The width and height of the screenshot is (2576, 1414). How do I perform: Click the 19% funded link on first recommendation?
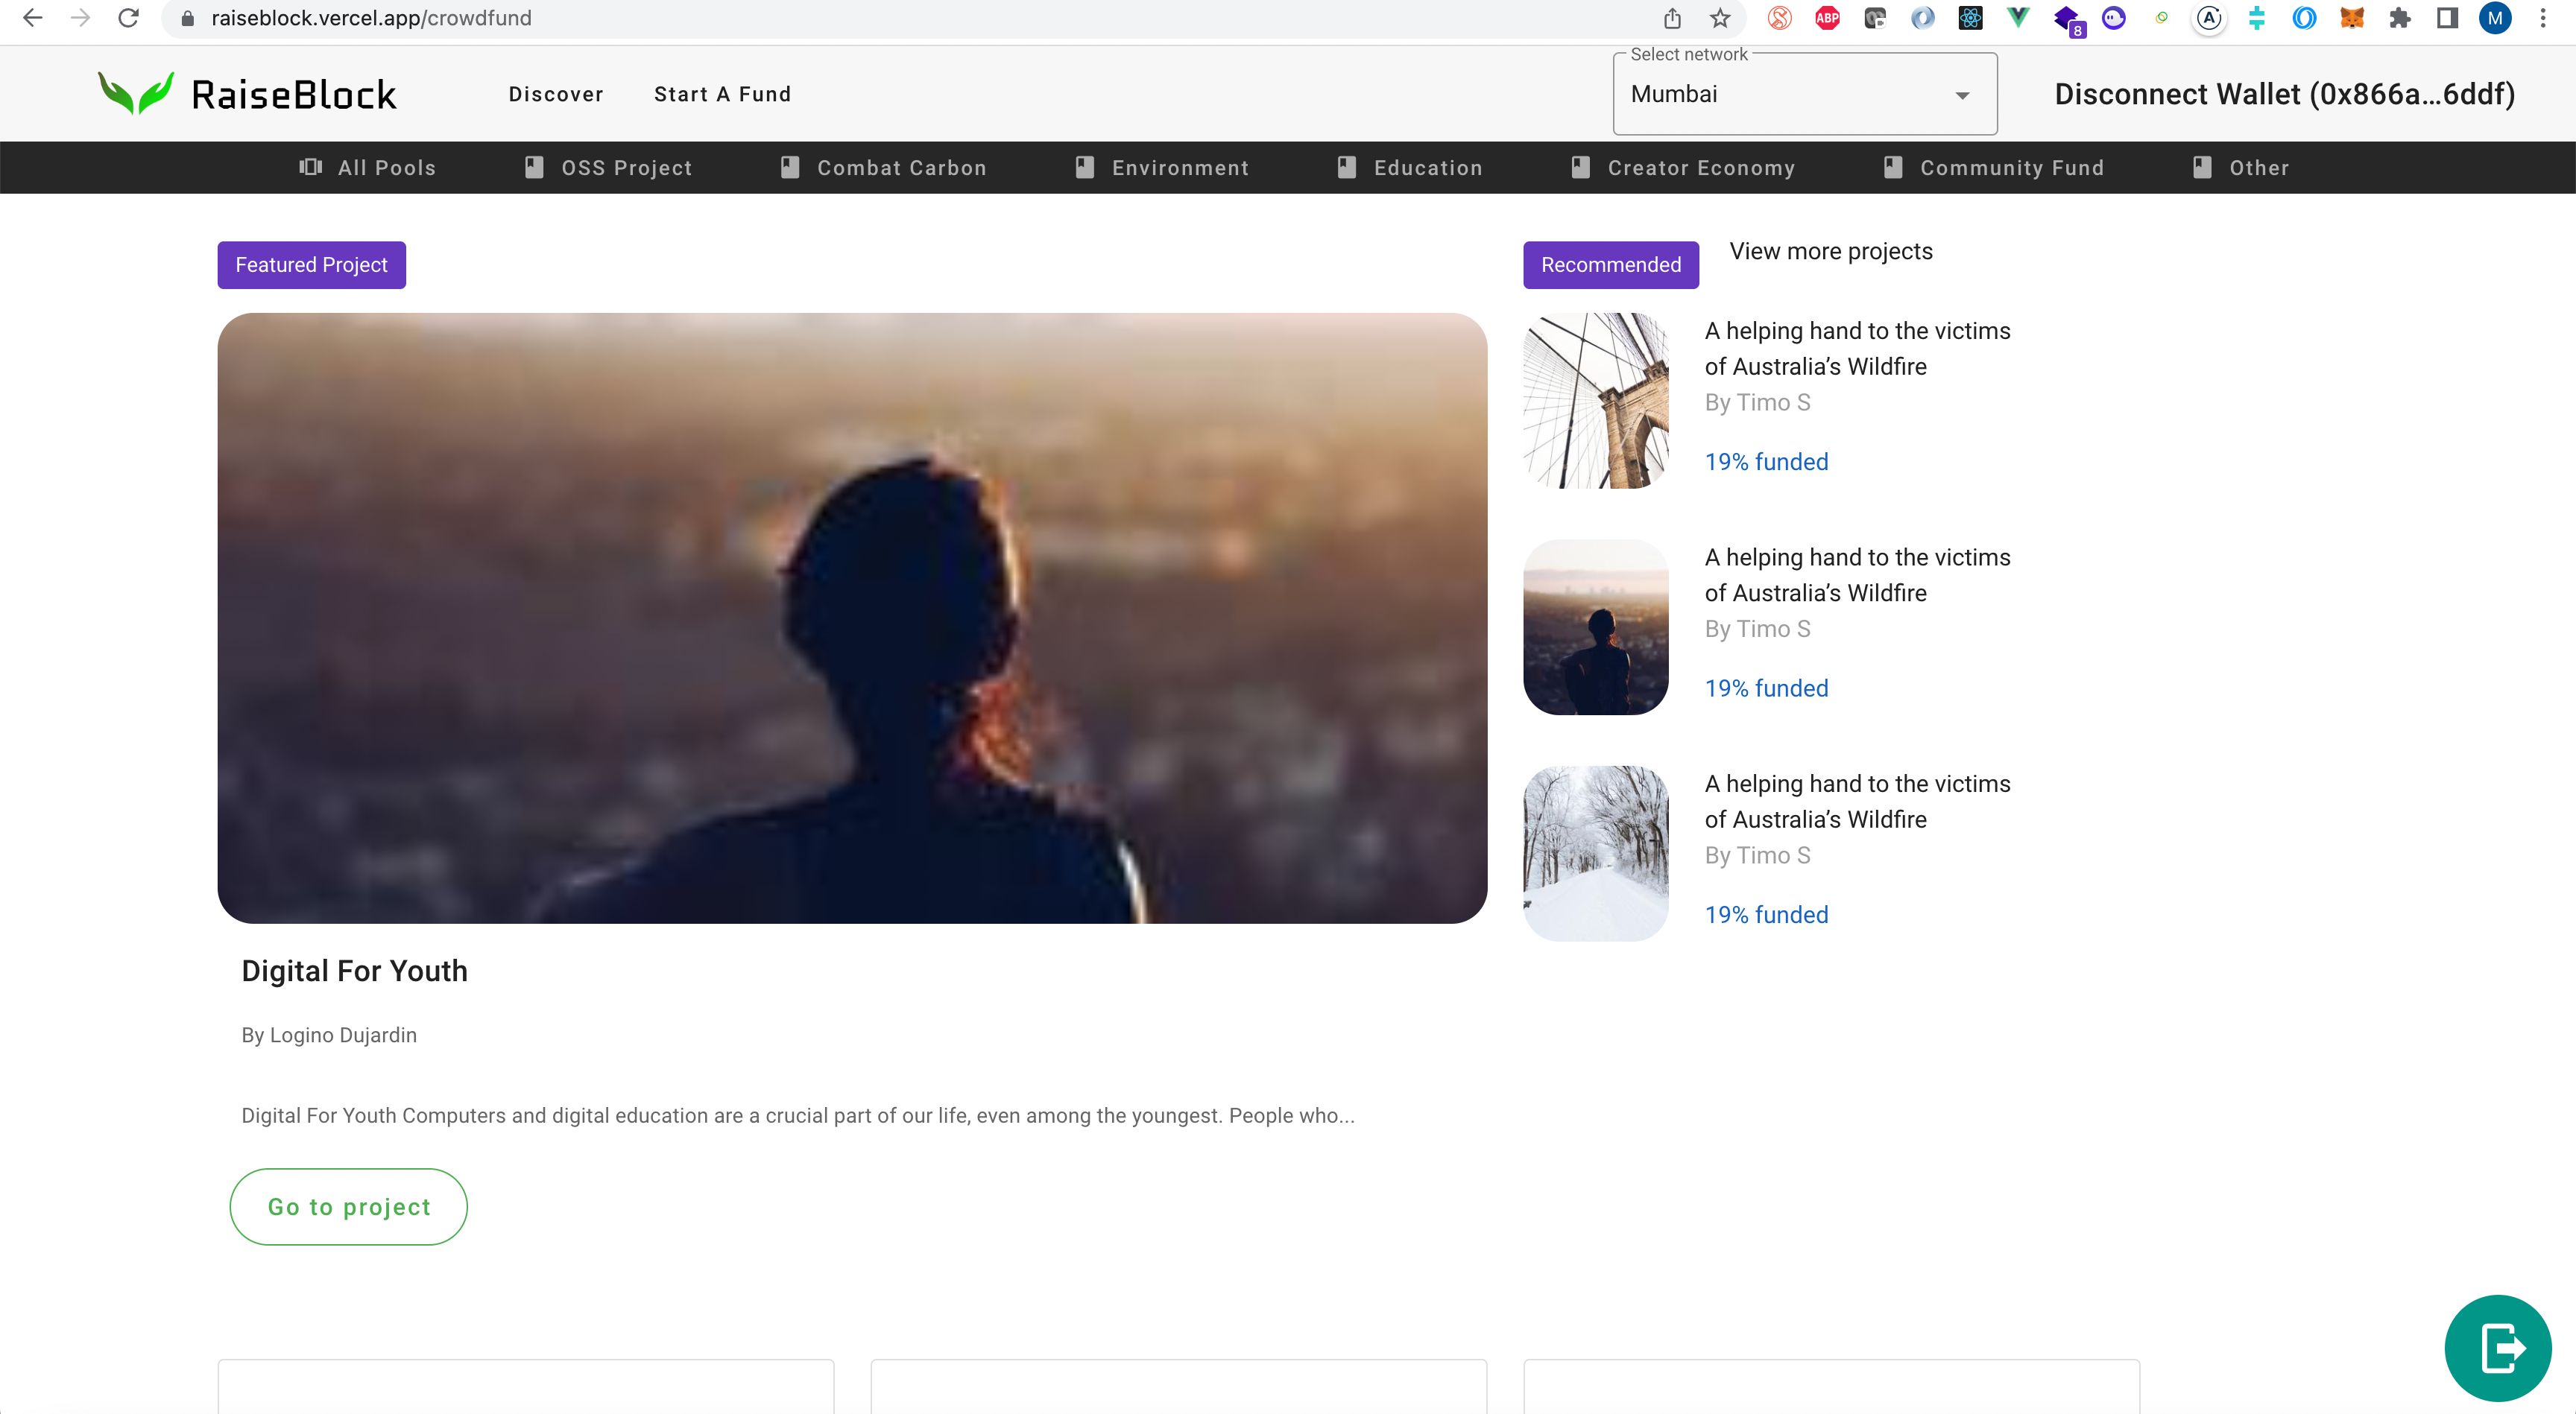coord(1766,461)
